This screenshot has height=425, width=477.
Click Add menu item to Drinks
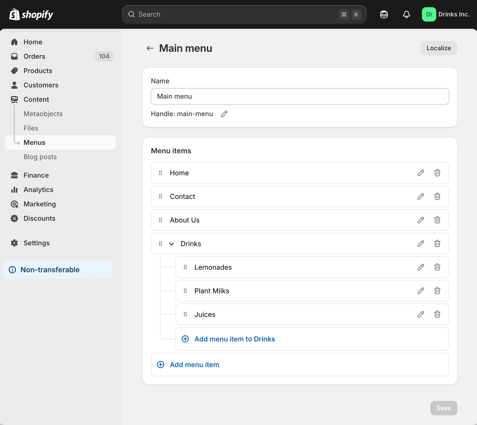point(235,339)
